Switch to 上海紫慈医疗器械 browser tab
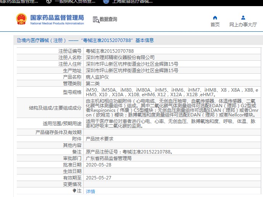The width and height of the screenshot is (263, 197). pos(132,2)
